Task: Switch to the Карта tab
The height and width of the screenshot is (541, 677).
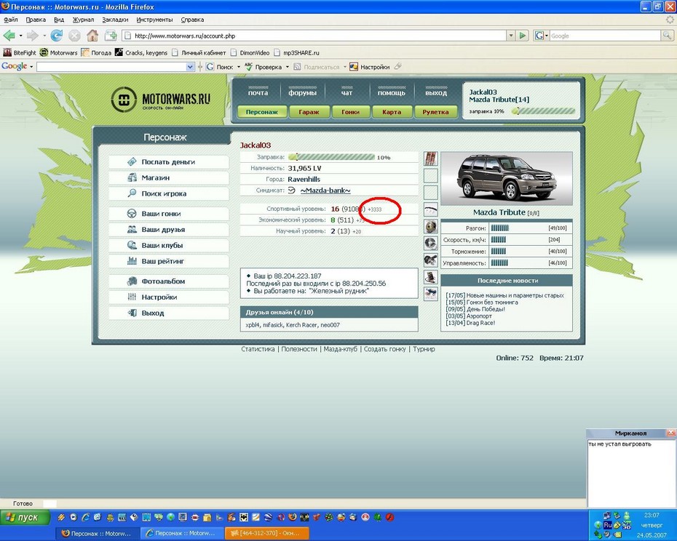Action: coord(392,112)
